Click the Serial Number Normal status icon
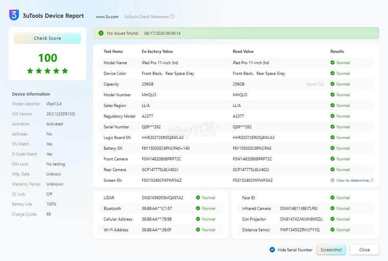This screenshot has height=261, width=388. pyautogui.click(x=332, y=127)
